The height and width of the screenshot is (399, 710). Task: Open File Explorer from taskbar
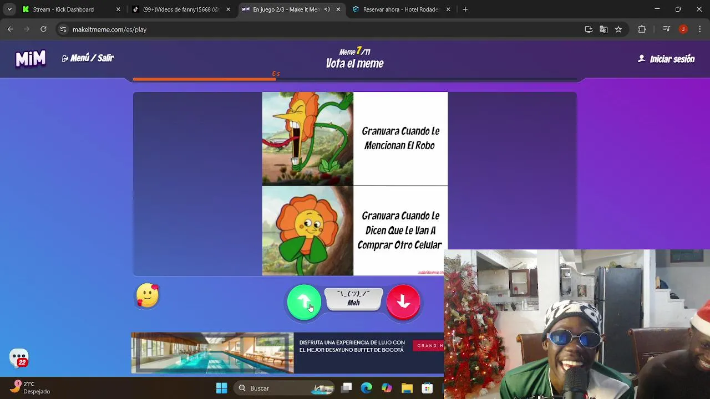tap(407, 388)
